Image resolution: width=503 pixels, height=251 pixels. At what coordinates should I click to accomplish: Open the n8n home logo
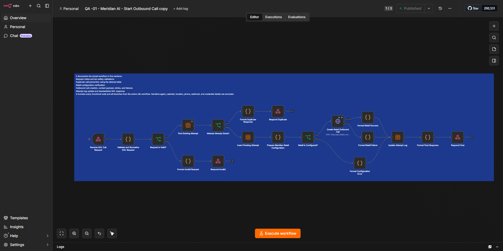pos(11,6)
